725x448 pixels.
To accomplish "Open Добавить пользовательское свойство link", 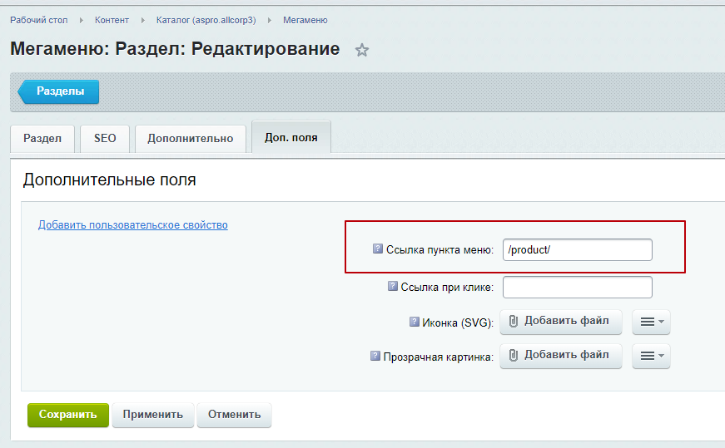I will pyautogui.click(x=133, y=225).
